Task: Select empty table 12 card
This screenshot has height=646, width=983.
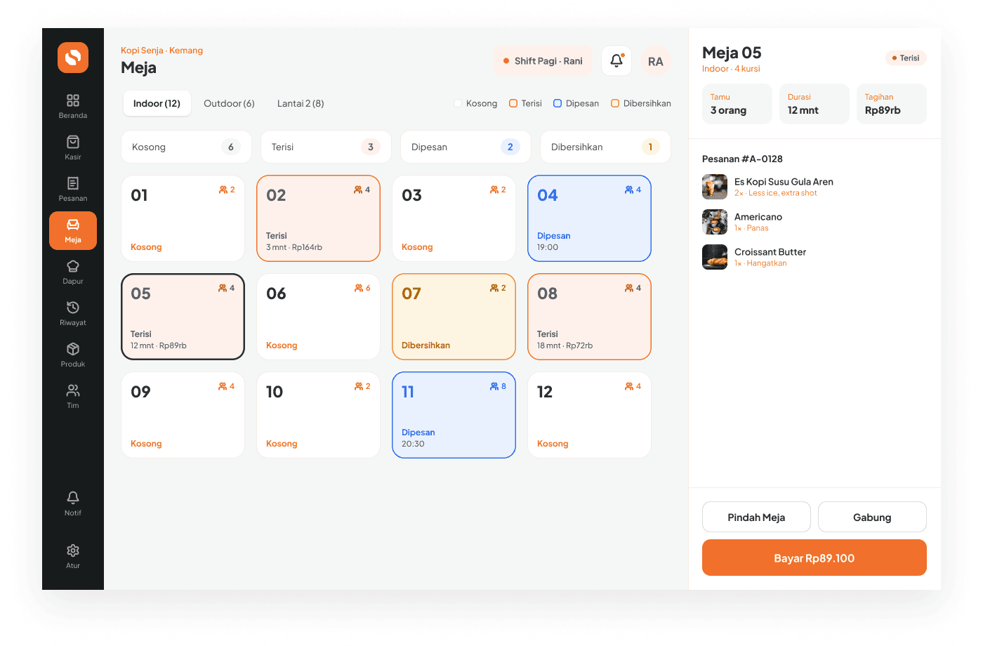Action: click(590, 415)
